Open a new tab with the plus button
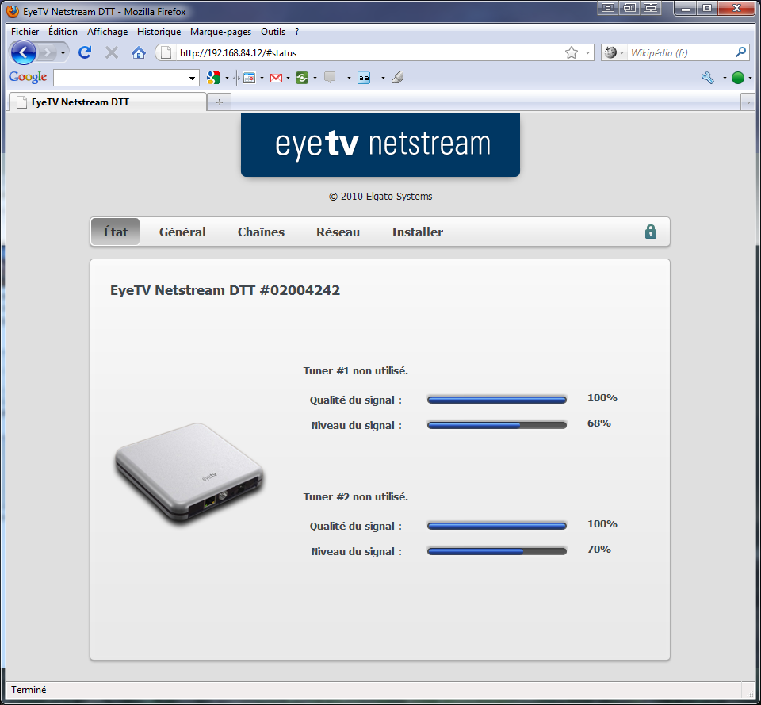761x705 pixels. (x=220, y=102)
